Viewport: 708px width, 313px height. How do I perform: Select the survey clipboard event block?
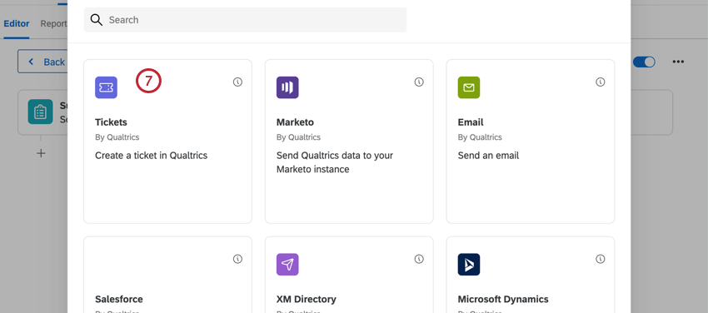pos(42,112)
